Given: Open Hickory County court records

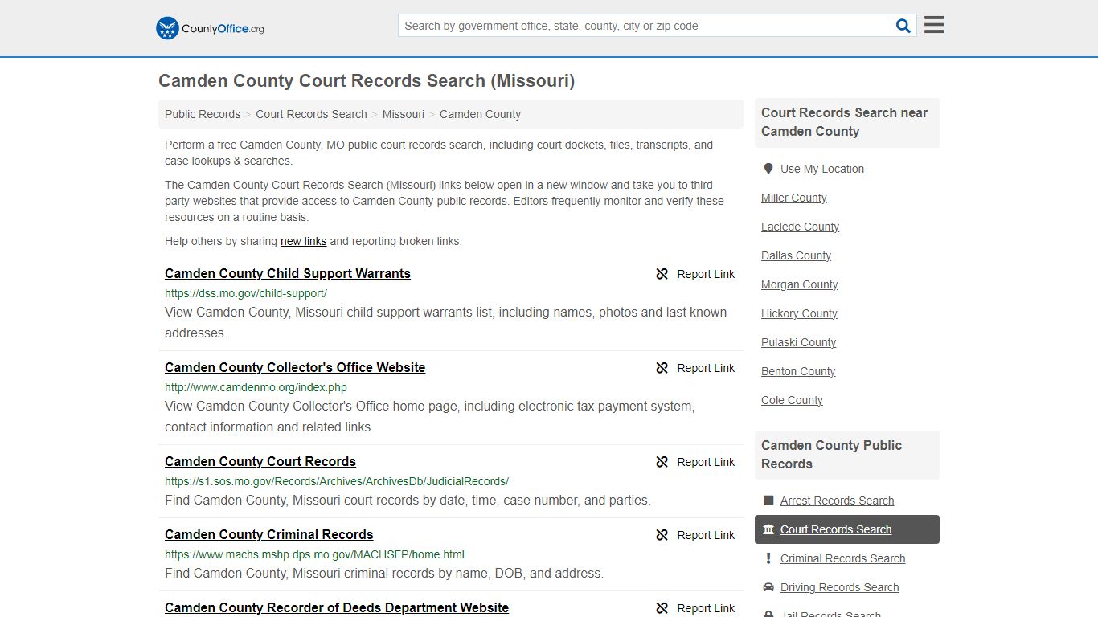Looking at the screenshot, I should [x=800, y=313].
